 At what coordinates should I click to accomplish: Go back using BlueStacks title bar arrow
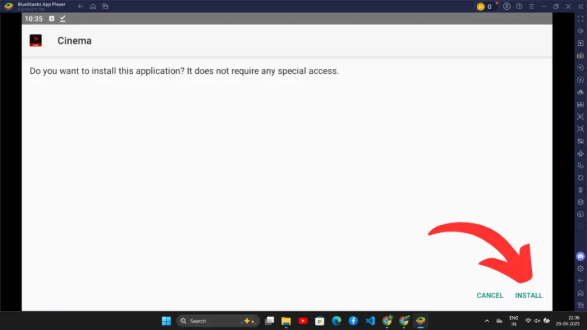81,6
